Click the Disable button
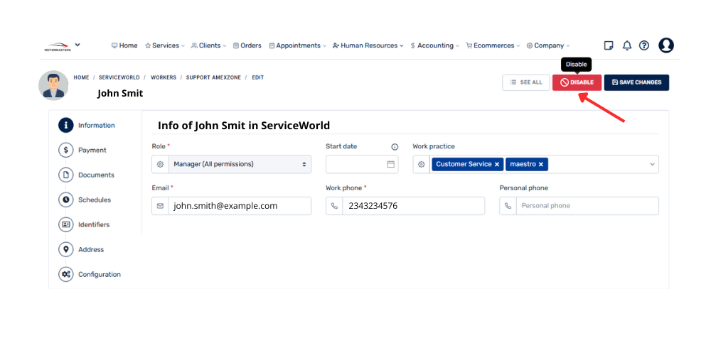Screen dimensions: 711x355 coord(577,82)
